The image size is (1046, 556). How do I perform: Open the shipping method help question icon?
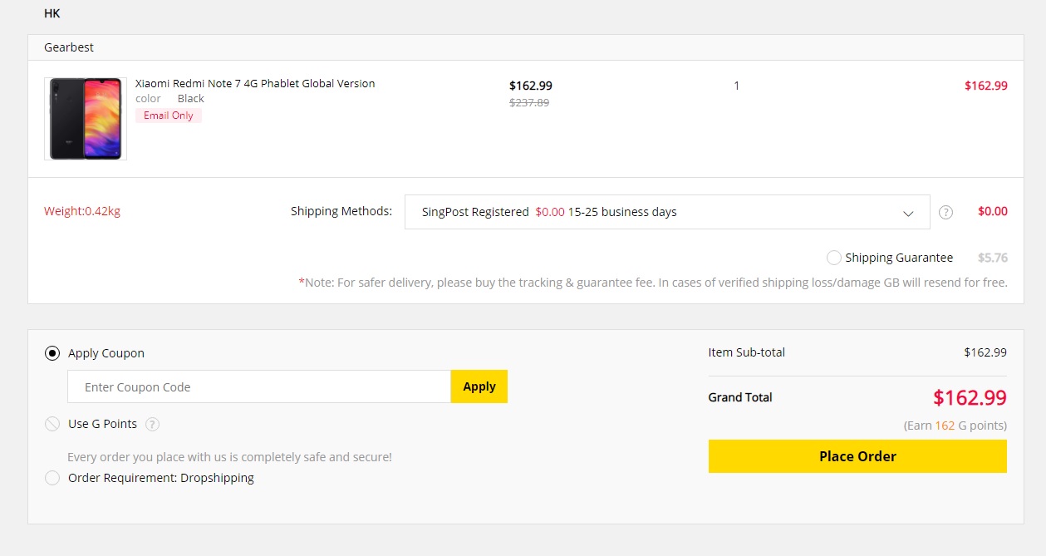coord(945,212)
